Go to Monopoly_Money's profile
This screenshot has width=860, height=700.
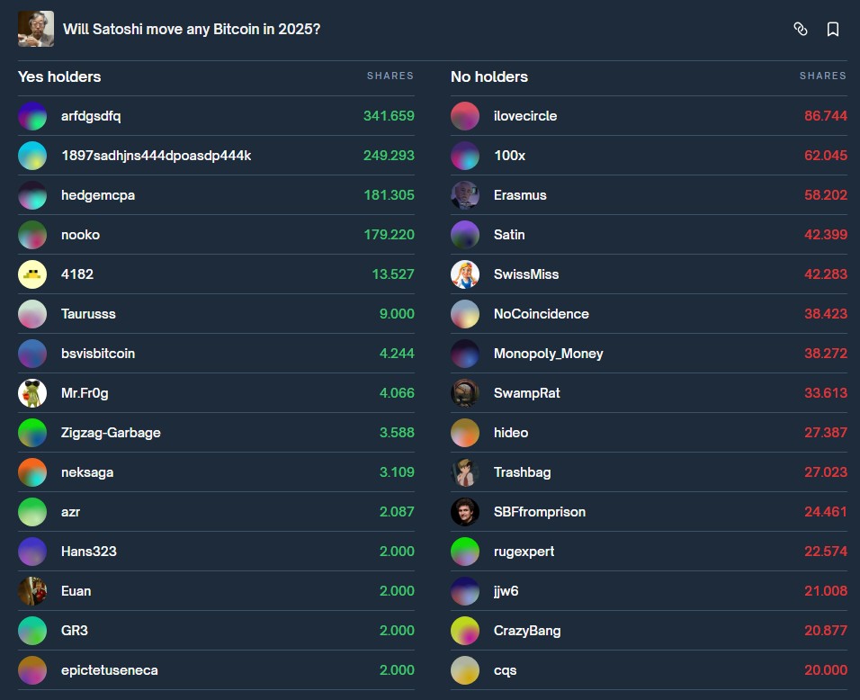tap(548, 354)
